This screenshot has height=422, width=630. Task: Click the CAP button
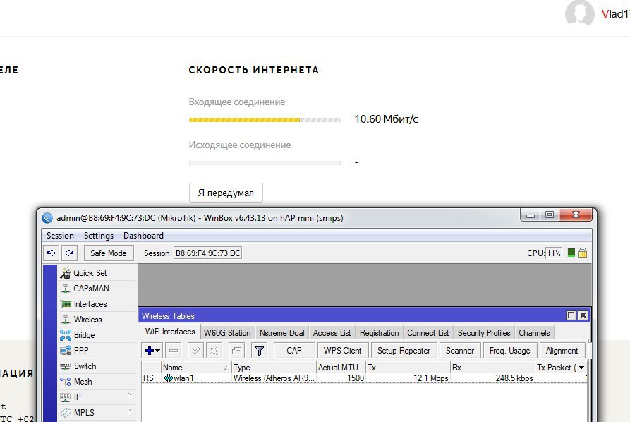pos(294,351)
